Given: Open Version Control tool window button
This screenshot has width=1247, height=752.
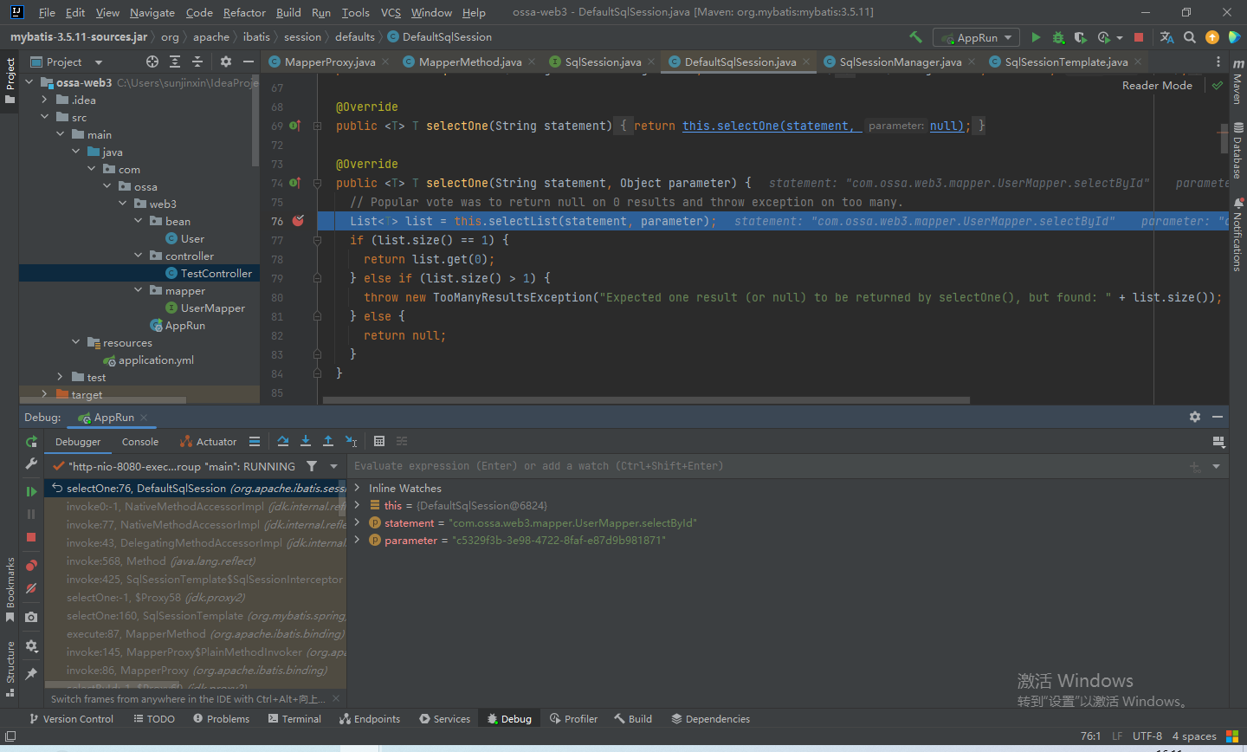Looking at the screenshot, I should tap(71, 718).
